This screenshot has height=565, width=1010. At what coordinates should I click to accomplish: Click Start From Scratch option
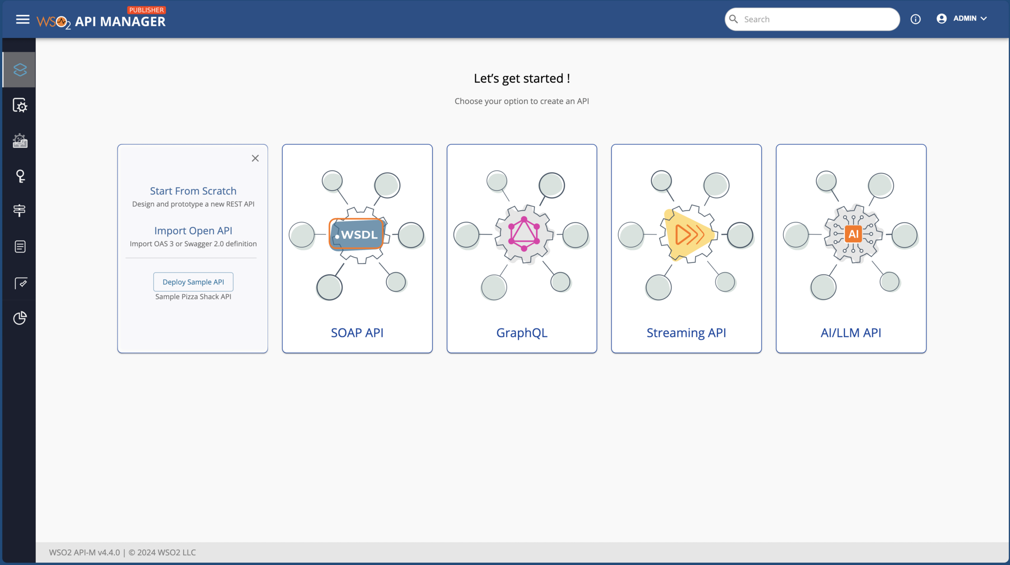coord(193,191)
